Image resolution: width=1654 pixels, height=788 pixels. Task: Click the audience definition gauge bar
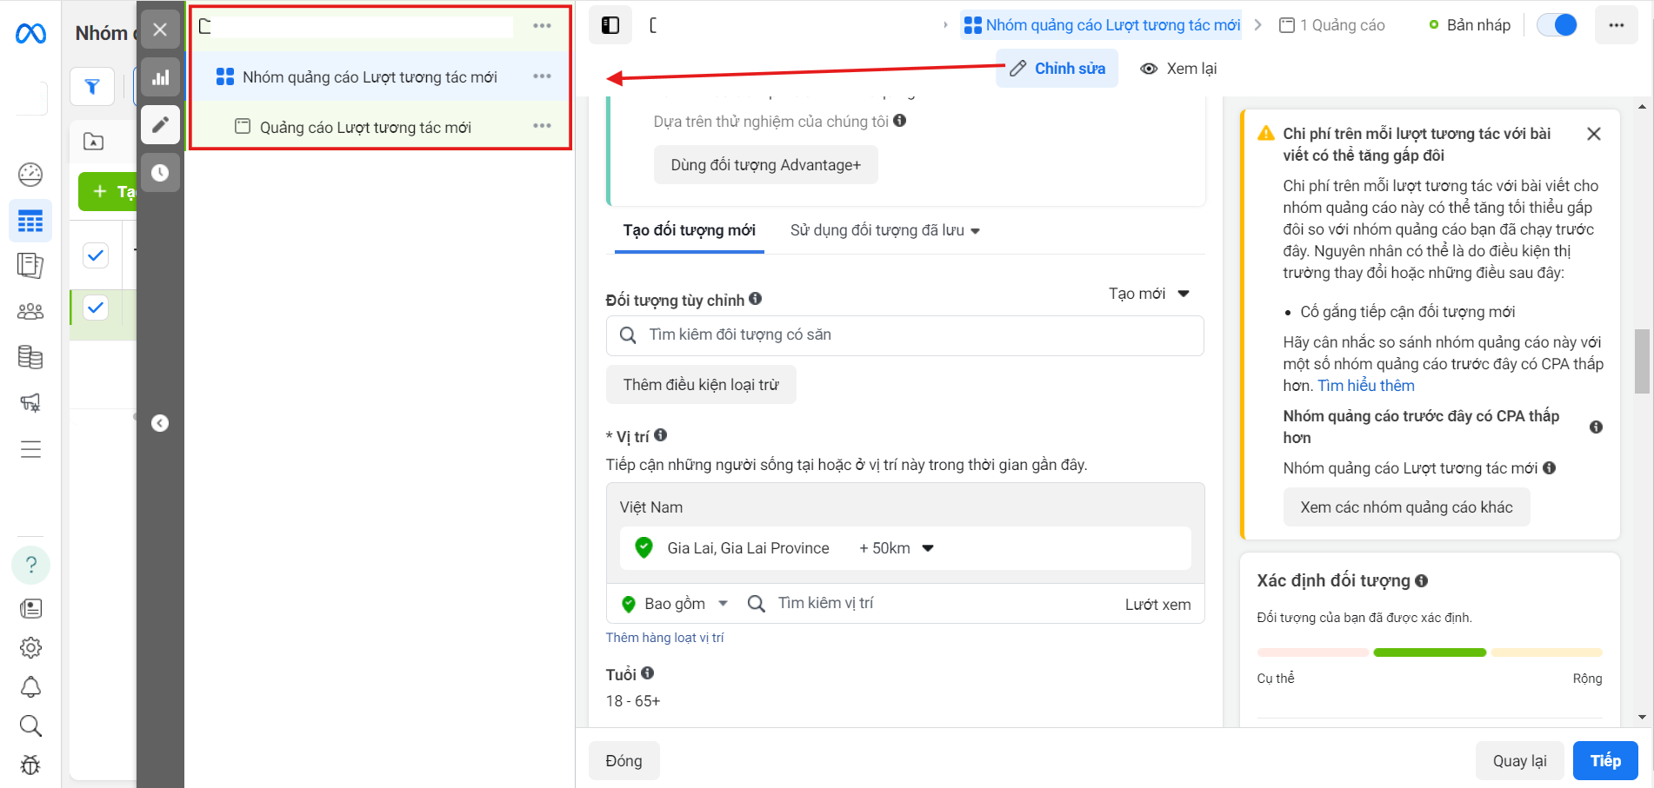(1429, 652)
